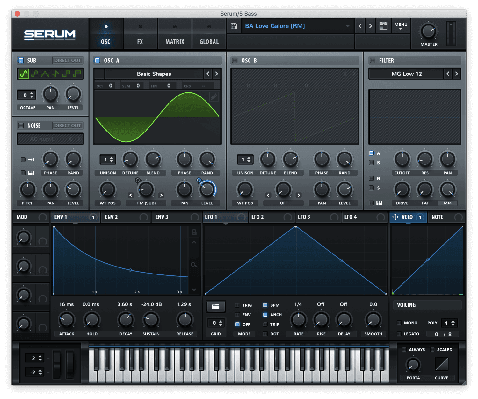Choose the triangle waveform in SUB

click(45, 74)
